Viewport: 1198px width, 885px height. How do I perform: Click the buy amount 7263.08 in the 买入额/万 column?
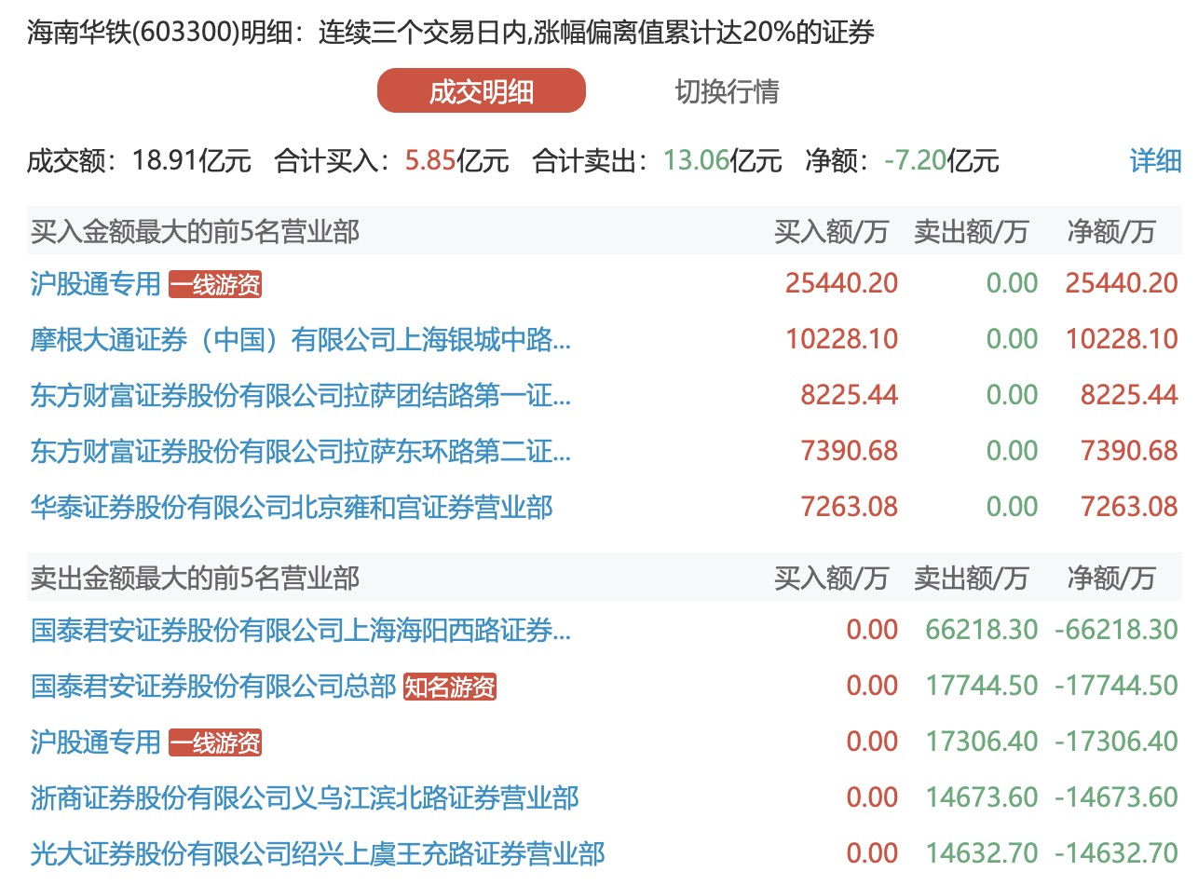(850, 507)
